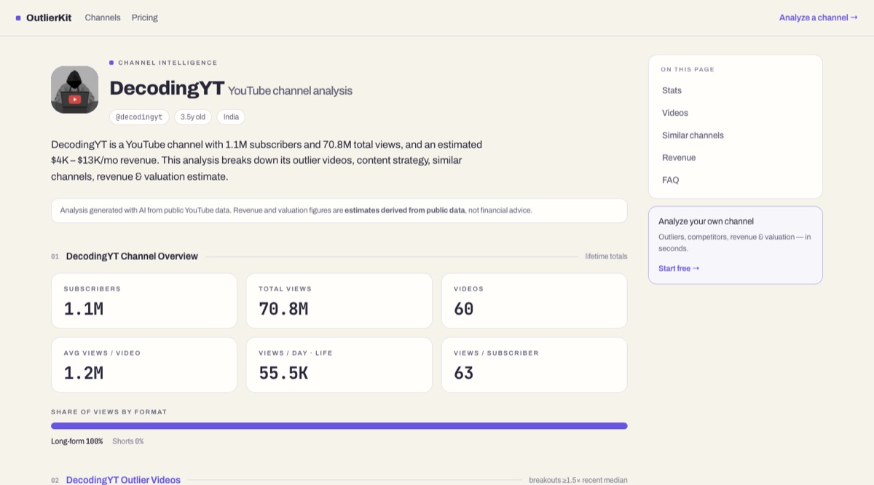This screenshot has width=874, height=485.
Task: Open the Pricing nav item
Action: [x=145, y=17]
